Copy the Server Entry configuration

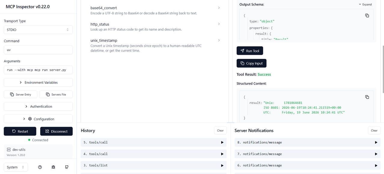(x=20, y=94)
